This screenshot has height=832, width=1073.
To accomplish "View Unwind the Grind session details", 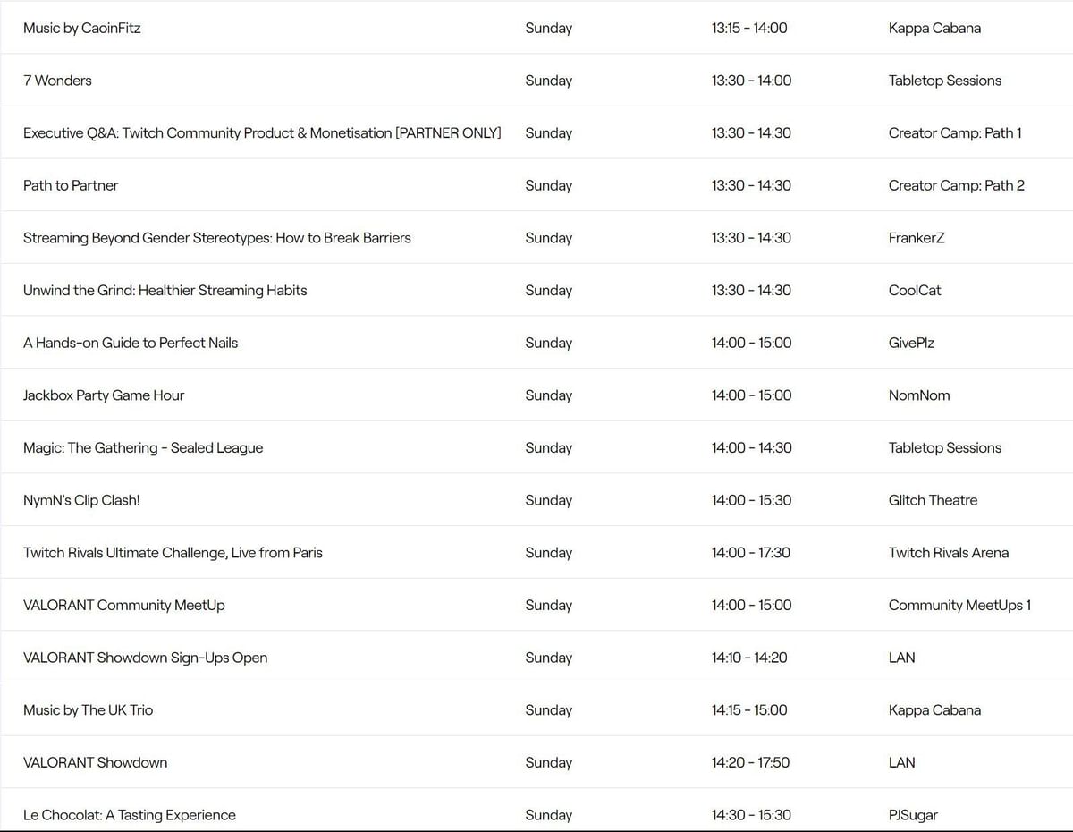I will pos(165,290).
